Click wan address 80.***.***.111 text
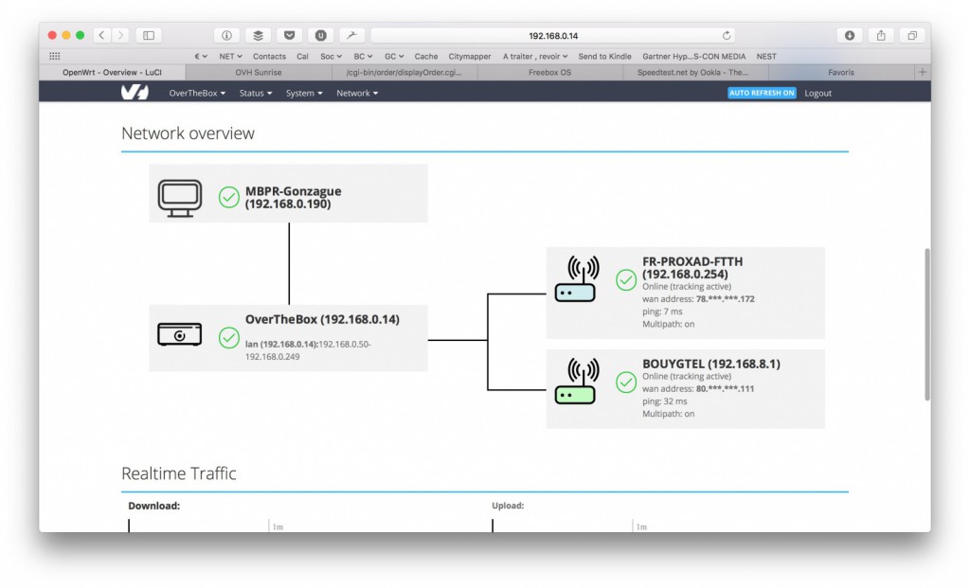The width and height of the screenshot is (970, 588). pyautogui.click(x=698, y=388)
